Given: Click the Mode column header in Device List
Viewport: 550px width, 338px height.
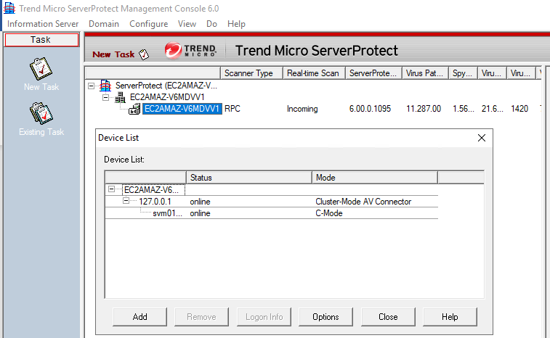Looking at the screenshot, I should pyautogui.click(x=375, y=178).
